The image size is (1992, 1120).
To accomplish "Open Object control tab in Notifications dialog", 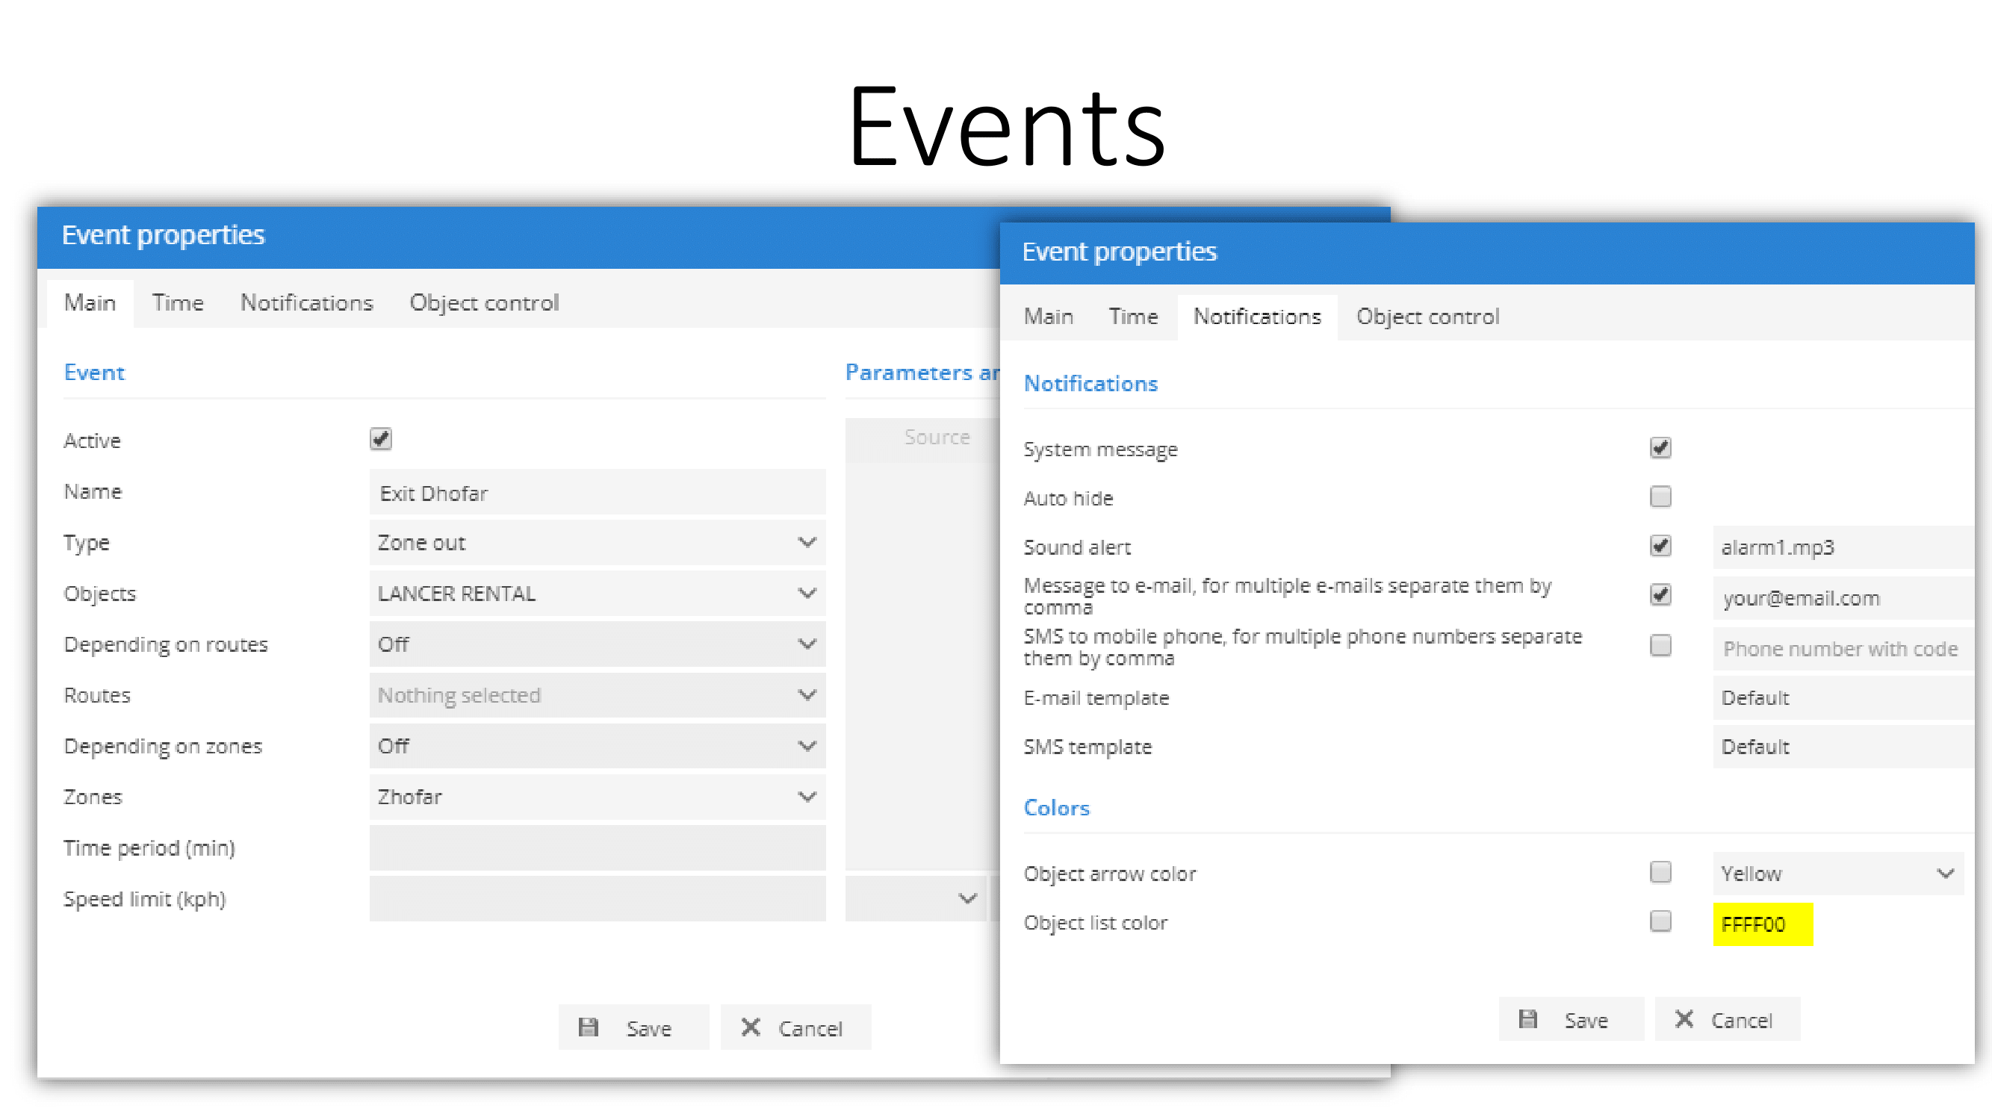I will (x=1427, y=317).
